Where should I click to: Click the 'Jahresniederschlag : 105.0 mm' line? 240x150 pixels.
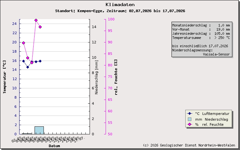click(x=201, y=34)
